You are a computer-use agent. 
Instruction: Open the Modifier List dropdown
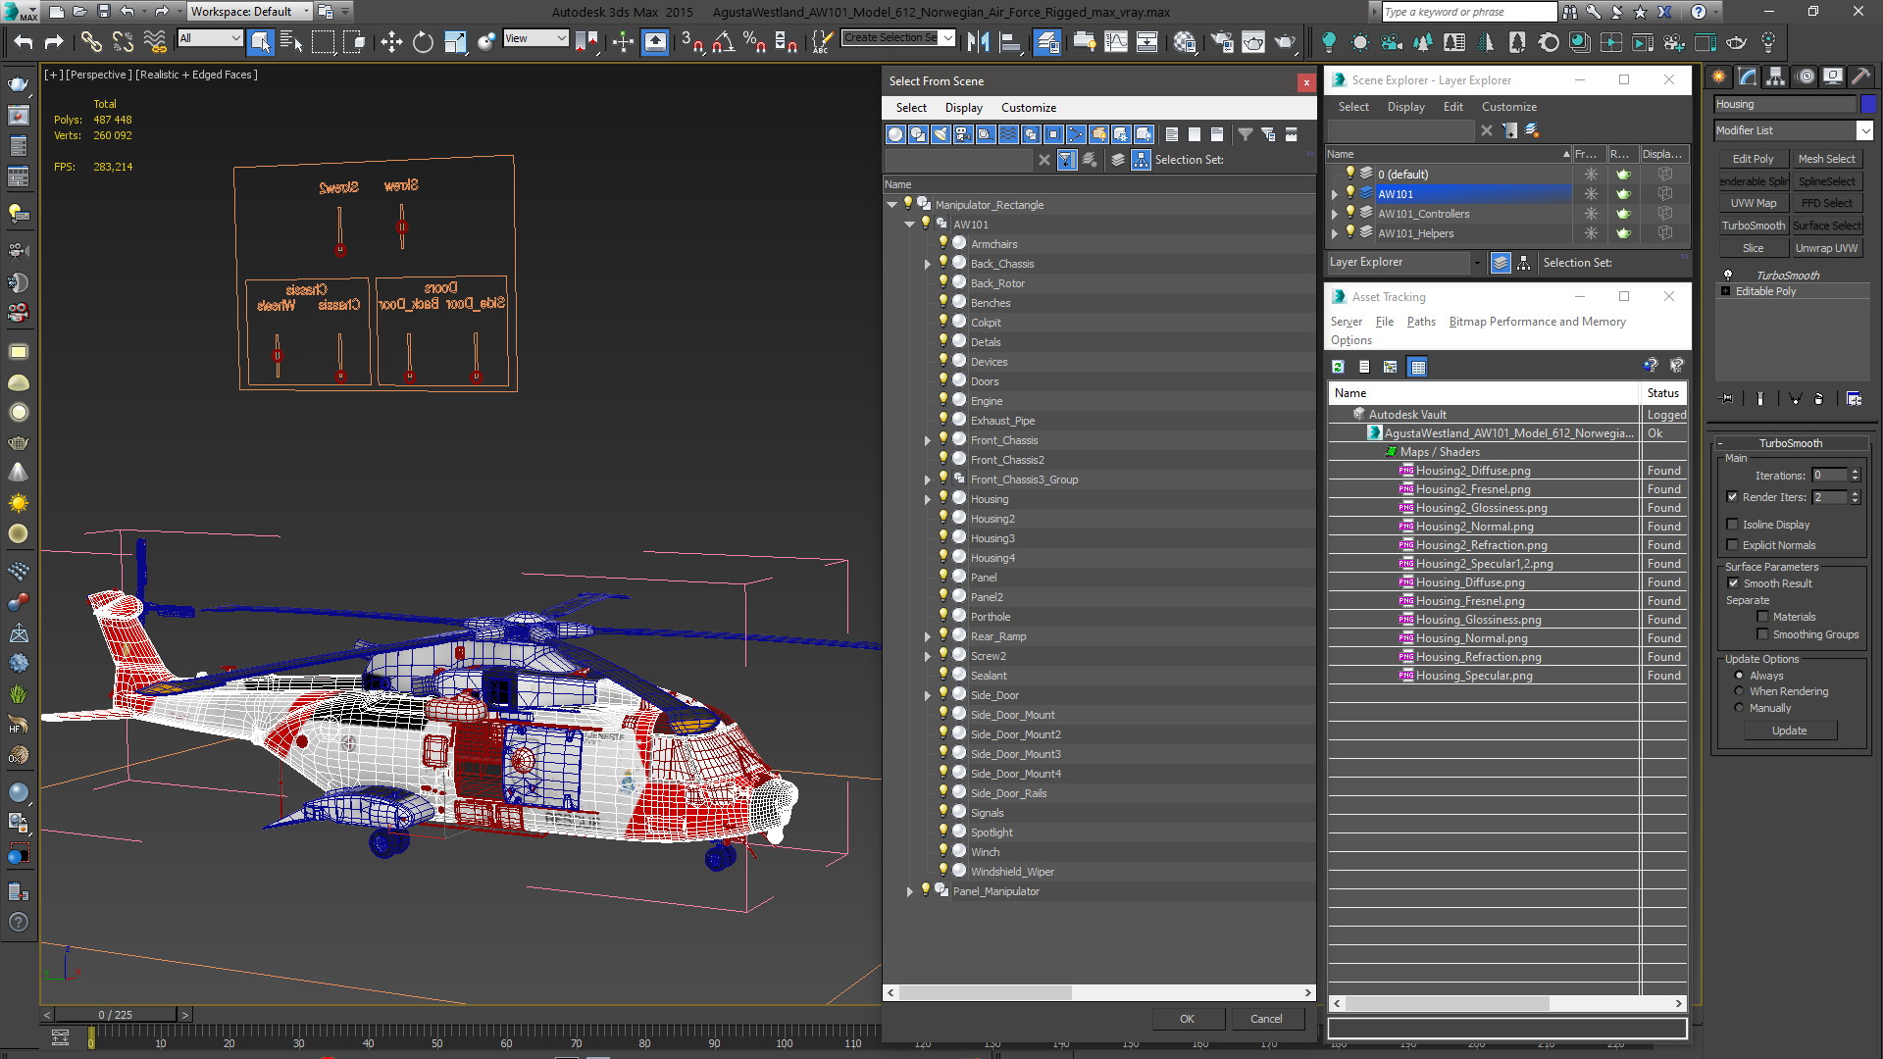pyautogui.click(x=1793, y=130)
